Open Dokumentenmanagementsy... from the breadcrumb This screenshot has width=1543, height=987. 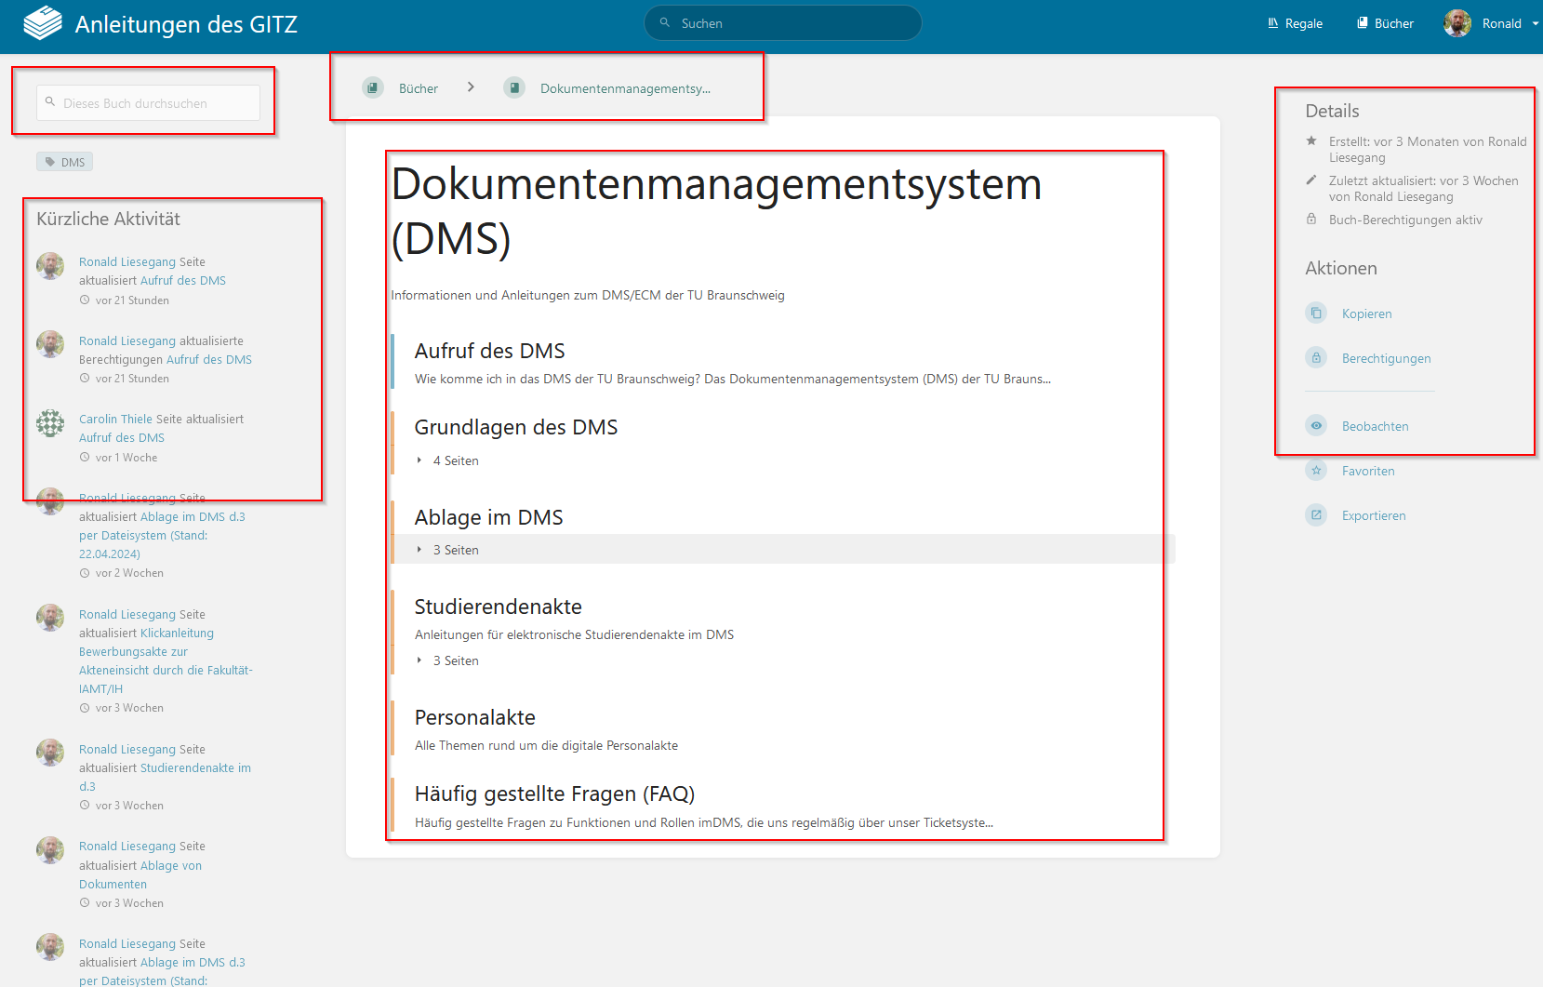pyautogui.click(x=624, y=88)
